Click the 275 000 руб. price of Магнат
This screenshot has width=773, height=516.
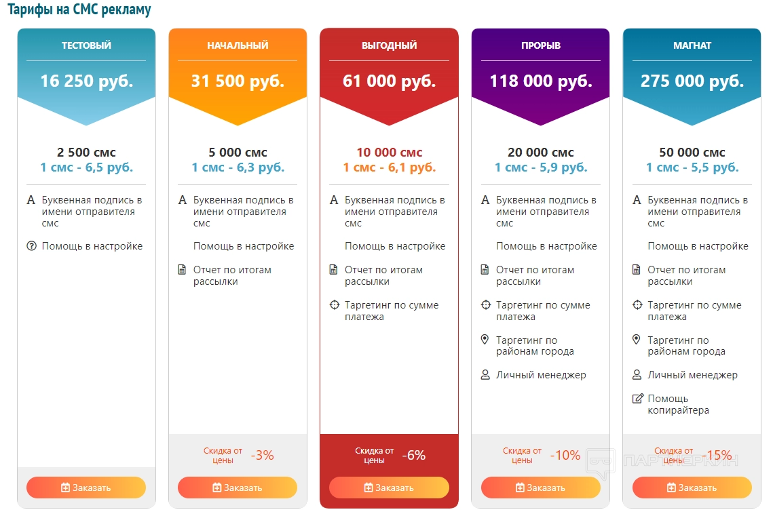tap(692, 81)
